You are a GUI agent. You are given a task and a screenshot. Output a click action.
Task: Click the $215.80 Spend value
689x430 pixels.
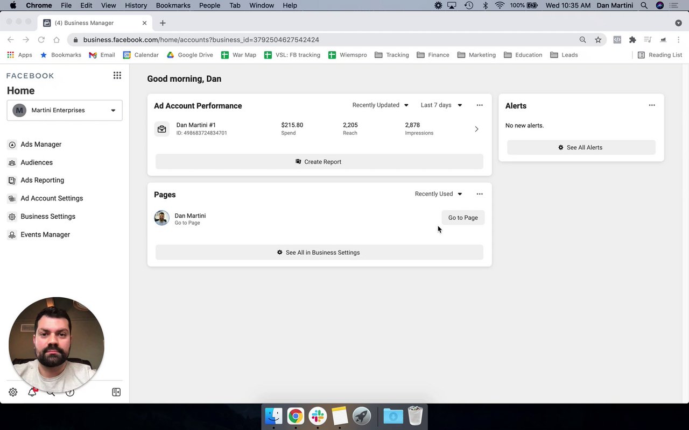pyautogui.click(x=292, y=125)
